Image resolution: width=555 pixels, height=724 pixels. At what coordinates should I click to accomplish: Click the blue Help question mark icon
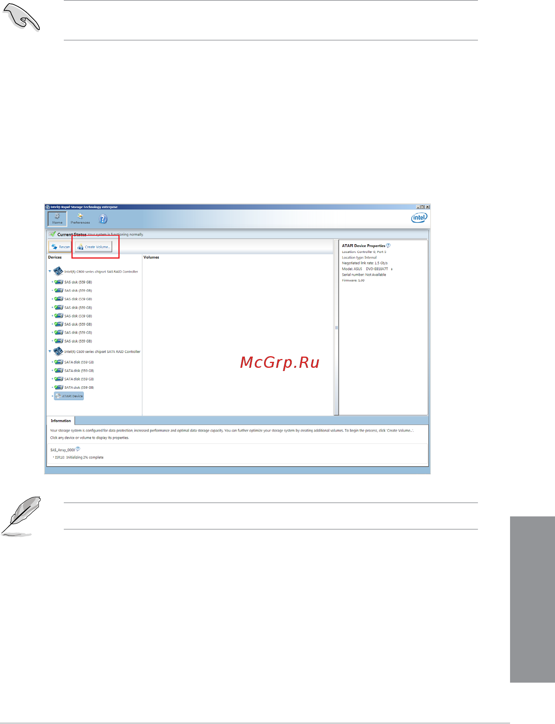[103, 219]
